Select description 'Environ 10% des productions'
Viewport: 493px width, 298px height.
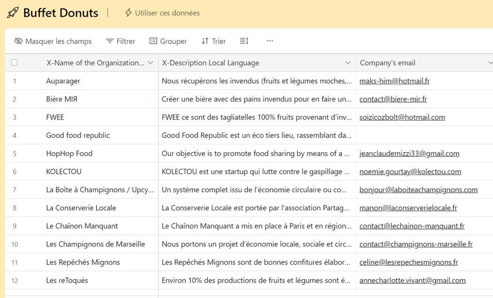[257, 280]
